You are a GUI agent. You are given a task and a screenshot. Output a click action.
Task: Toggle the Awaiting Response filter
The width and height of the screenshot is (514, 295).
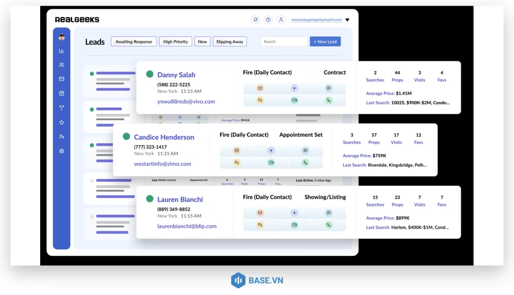pyautogui.click(x=134, y=42)
